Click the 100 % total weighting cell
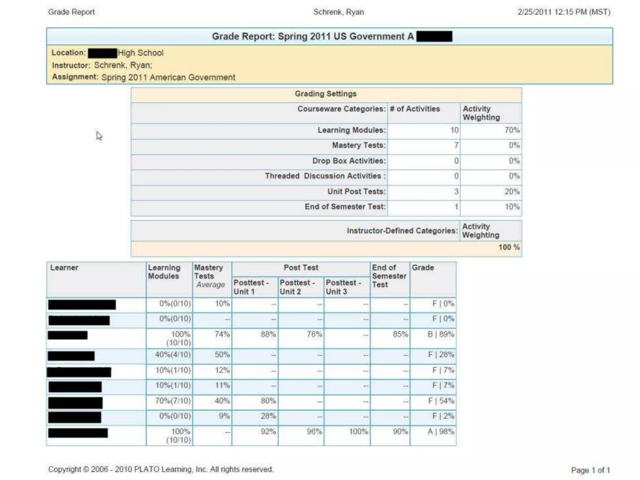Screen dimensions: 640x480 509,247
